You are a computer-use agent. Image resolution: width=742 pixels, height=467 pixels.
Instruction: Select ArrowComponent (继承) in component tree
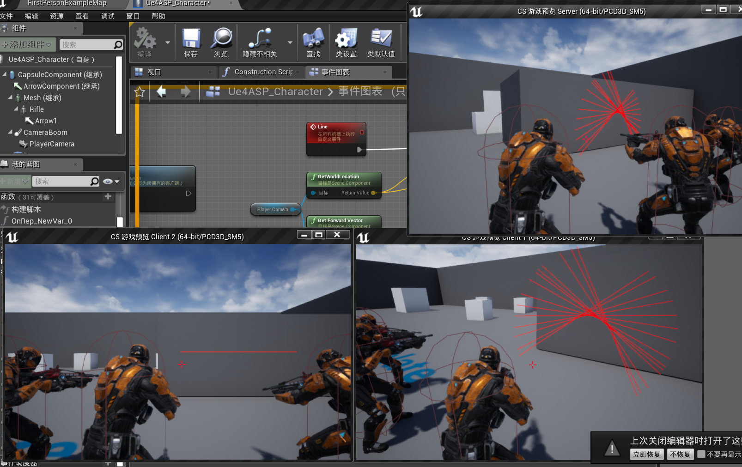click(61, 86)
